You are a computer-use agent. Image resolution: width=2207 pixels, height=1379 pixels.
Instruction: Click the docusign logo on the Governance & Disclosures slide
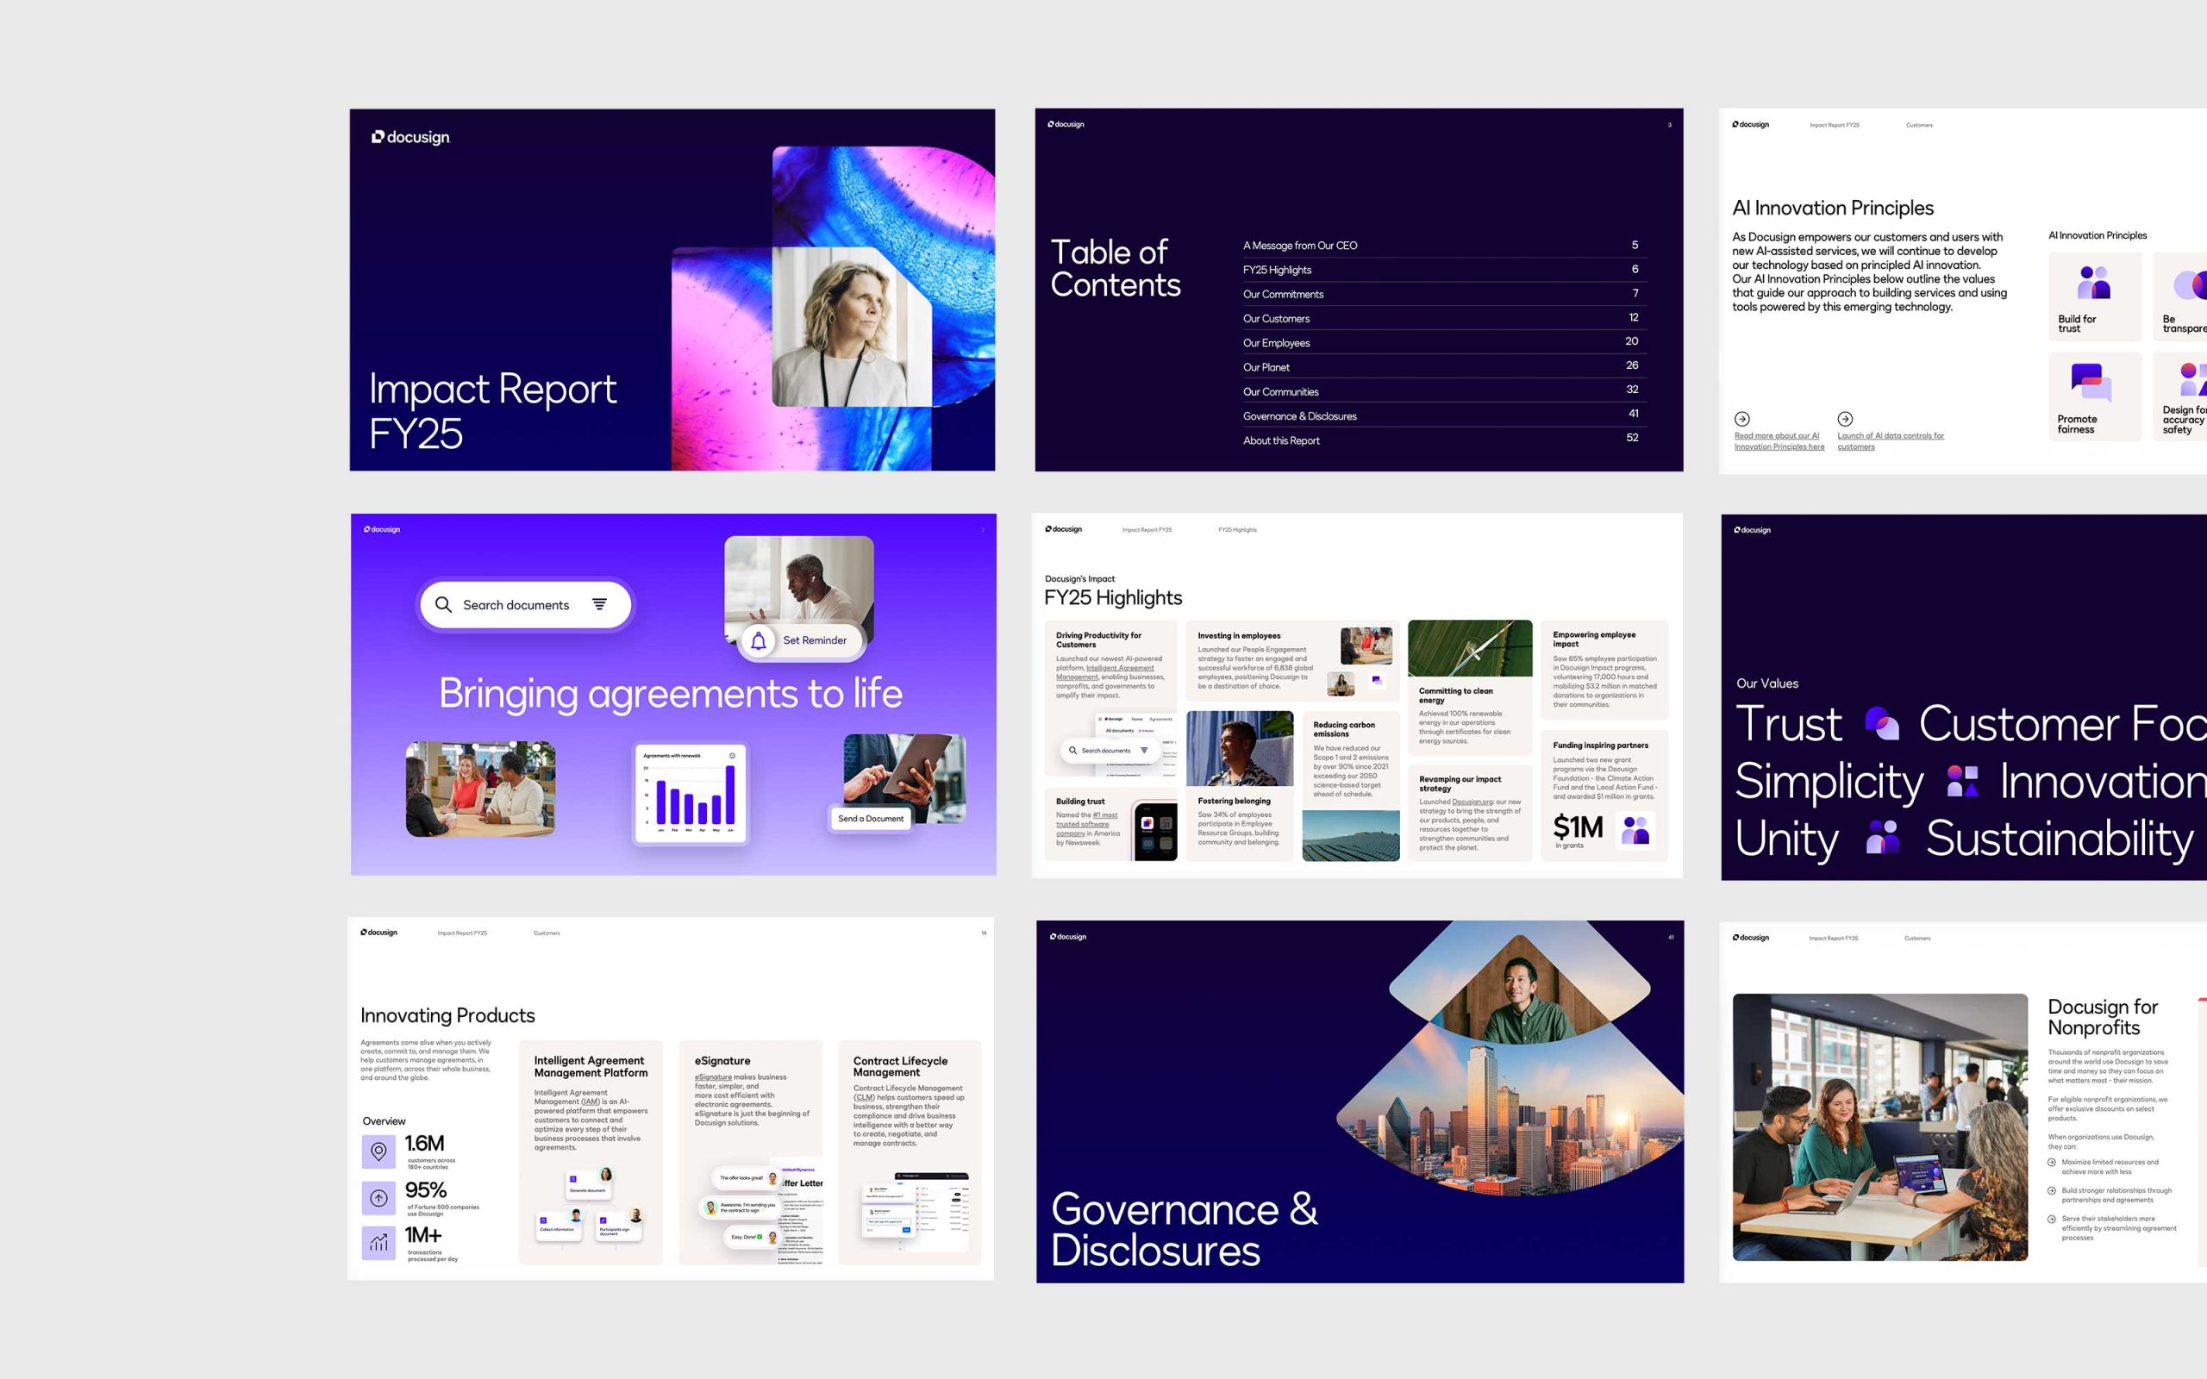click(x=1068, y=937)
